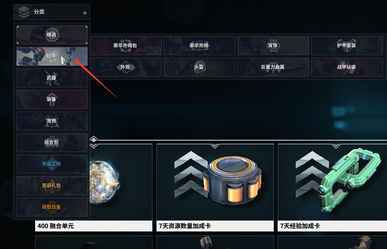Viewport: 387px width, 249px height.
Task: Select the 豪华外观包 subcategory
Action: pyautogui.click(x=126, y=46)
